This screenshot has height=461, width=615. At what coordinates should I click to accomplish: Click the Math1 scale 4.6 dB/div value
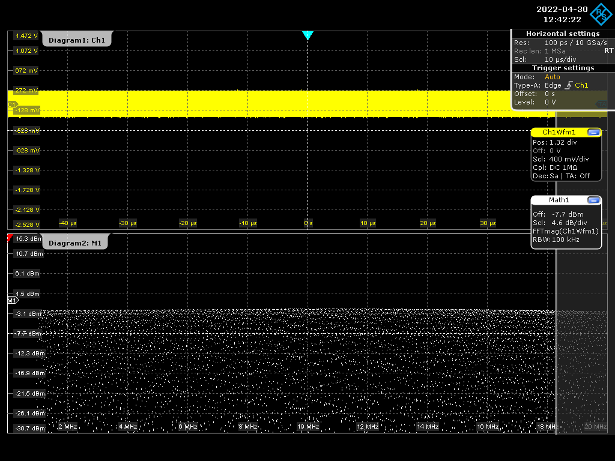569,223
